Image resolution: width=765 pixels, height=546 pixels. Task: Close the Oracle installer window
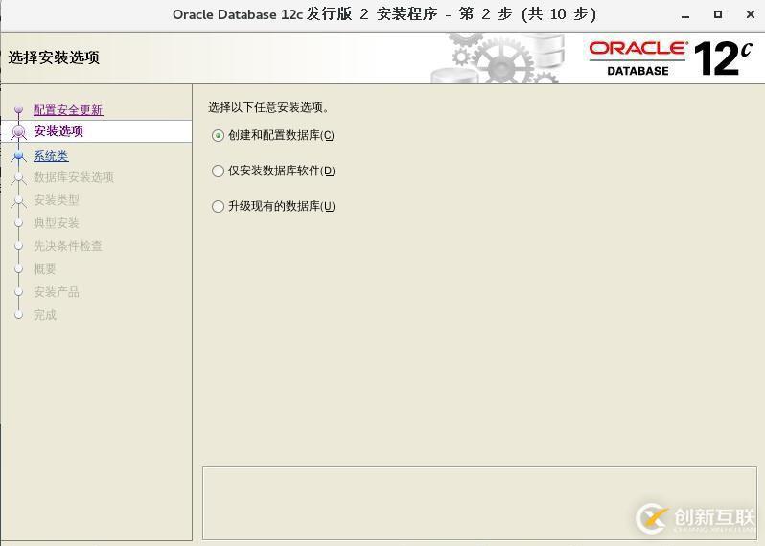tap(751, 14)
